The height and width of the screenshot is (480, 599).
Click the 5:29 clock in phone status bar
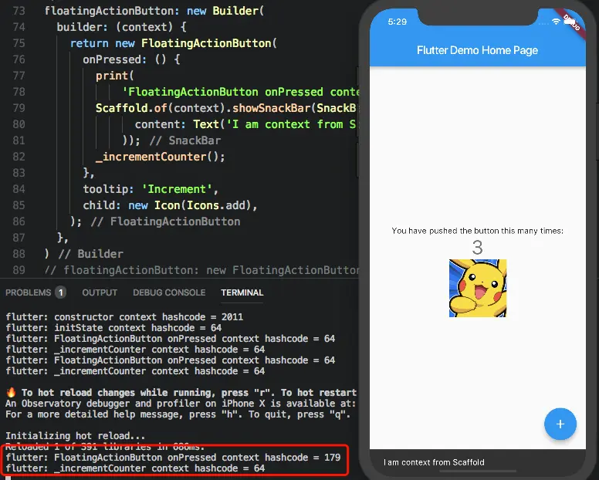point(398,22)
